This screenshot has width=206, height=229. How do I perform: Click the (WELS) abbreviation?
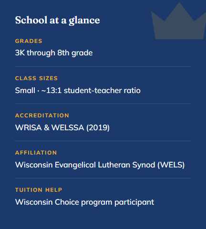pos(171,165)
